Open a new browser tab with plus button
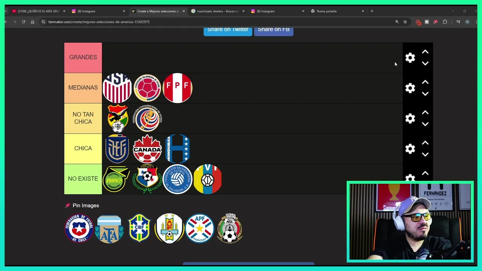 point(372,11)
